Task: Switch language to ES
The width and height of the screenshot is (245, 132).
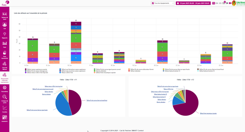Action: (220, 3)
